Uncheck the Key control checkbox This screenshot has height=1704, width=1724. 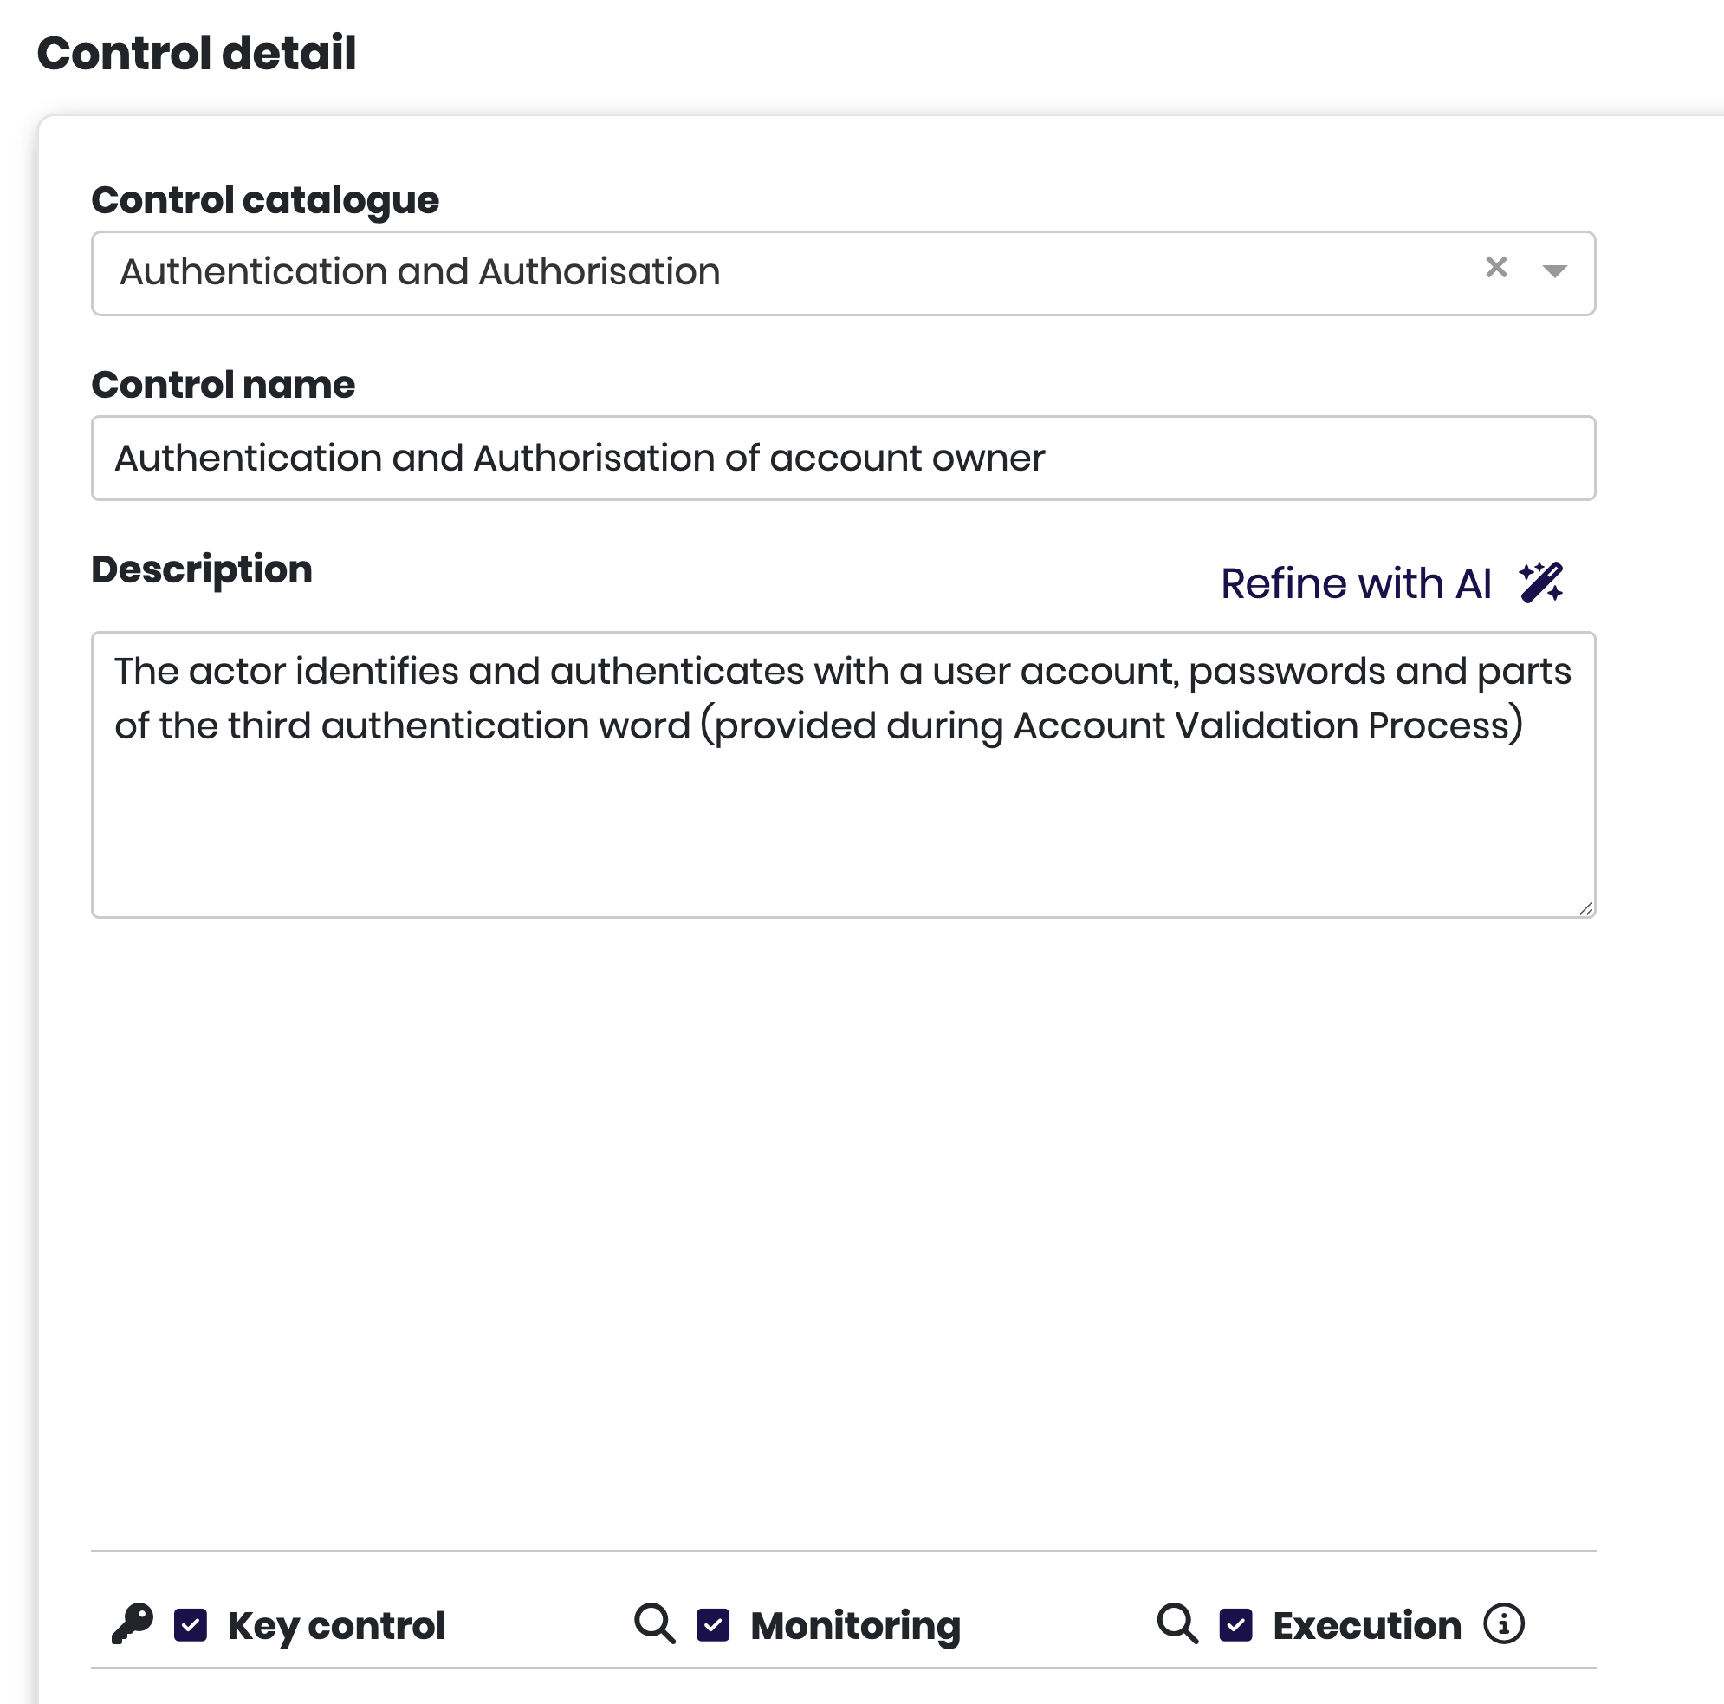coord(190,1624)
